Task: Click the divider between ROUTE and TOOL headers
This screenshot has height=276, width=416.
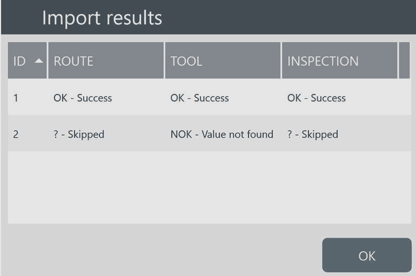Action: 164,61
